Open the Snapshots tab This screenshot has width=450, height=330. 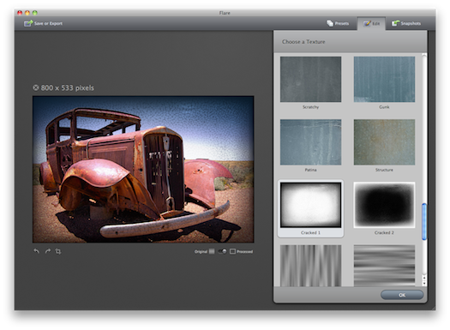[406, 23]
